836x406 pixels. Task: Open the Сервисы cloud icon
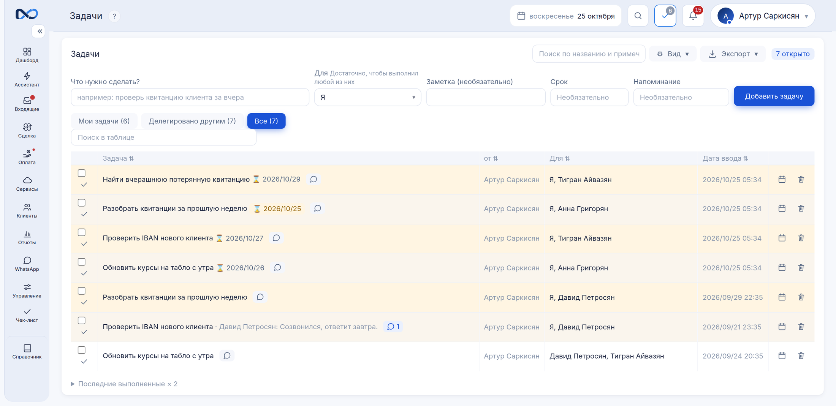coord(27,184)
